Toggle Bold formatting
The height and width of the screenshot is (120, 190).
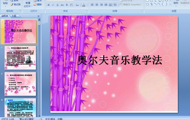(x=49, y=5)
